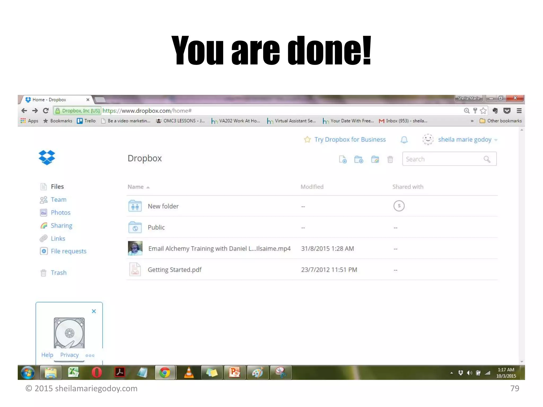Click the shared member 'S' badge

pyautogui.click(x=399, y=206)
